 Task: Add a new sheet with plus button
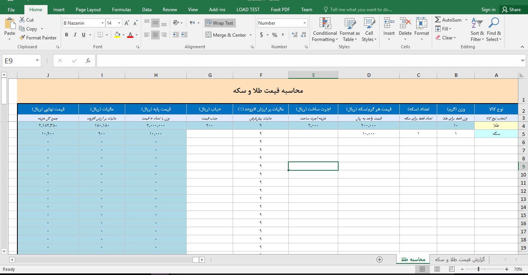pyautogui.click(x=380, y=260)
